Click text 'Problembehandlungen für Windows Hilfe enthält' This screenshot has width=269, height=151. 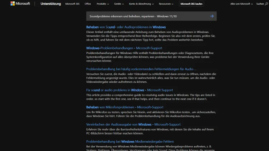tap(117, 53)
